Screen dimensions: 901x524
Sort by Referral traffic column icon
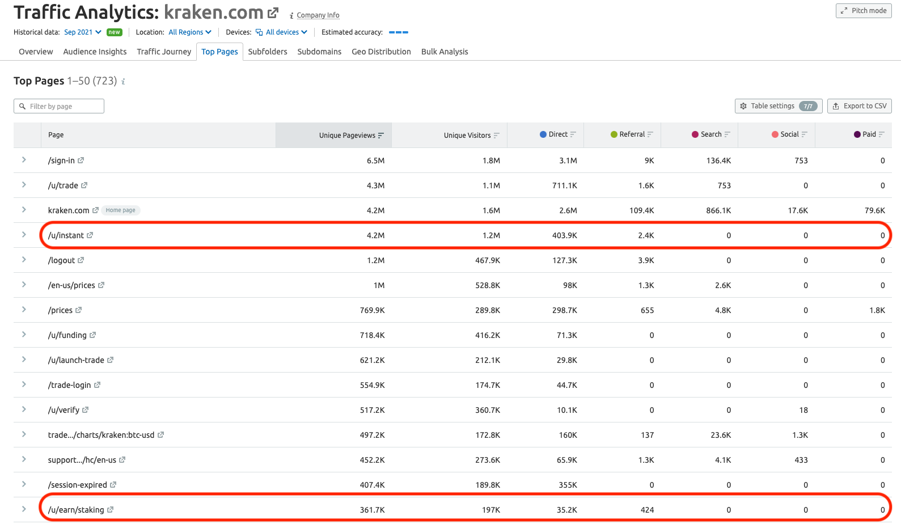tap(650, 134)
